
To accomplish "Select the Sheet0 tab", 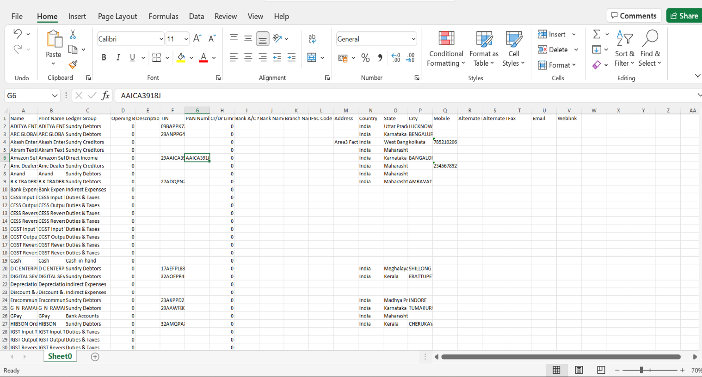I will (60, 356).
